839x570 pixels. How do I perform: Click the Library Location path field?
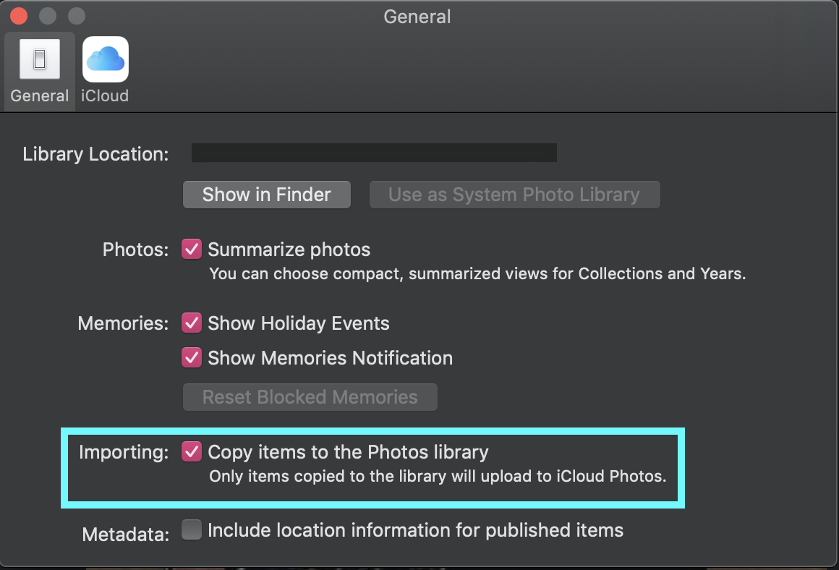point(374,153)
